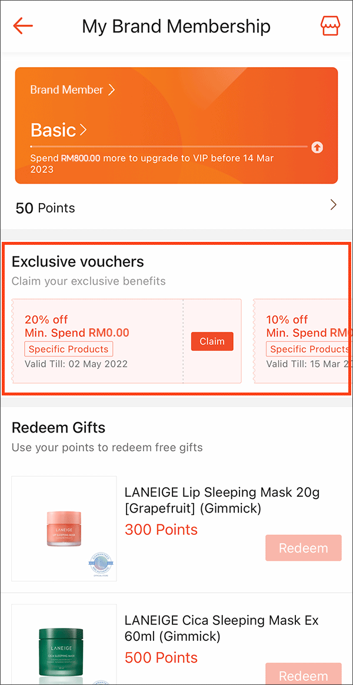Claim the 20% off voucher
353x685 pixels.
coord(212,341)
